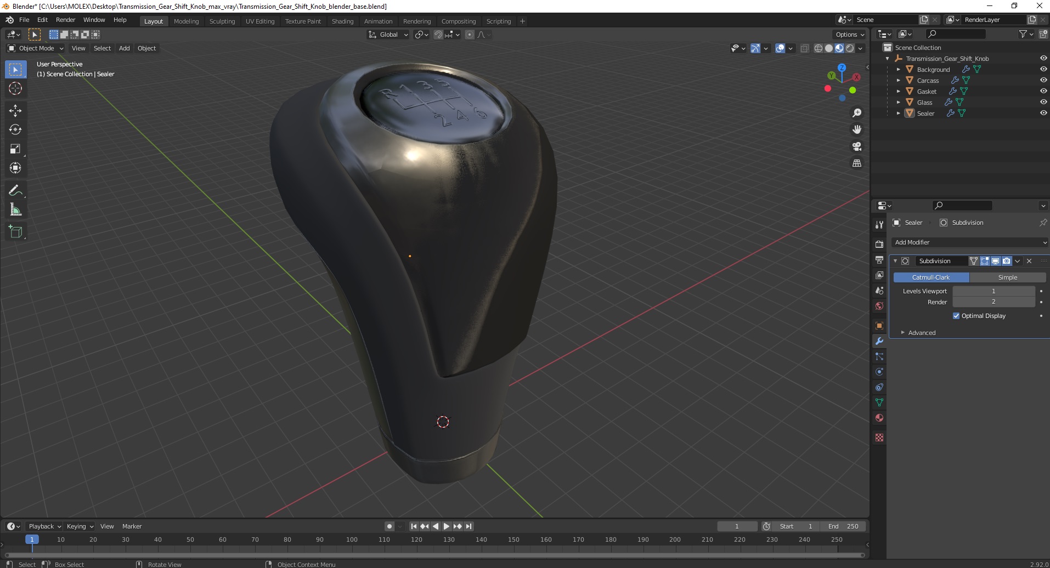Select Catmull-Clark subdivision type
This screenshot has height=568, width=1050.
(931, 277)
